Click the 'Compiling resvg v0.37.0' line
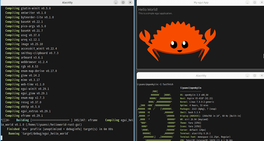Viewport: 264px width, 141px height. [23, 102]
